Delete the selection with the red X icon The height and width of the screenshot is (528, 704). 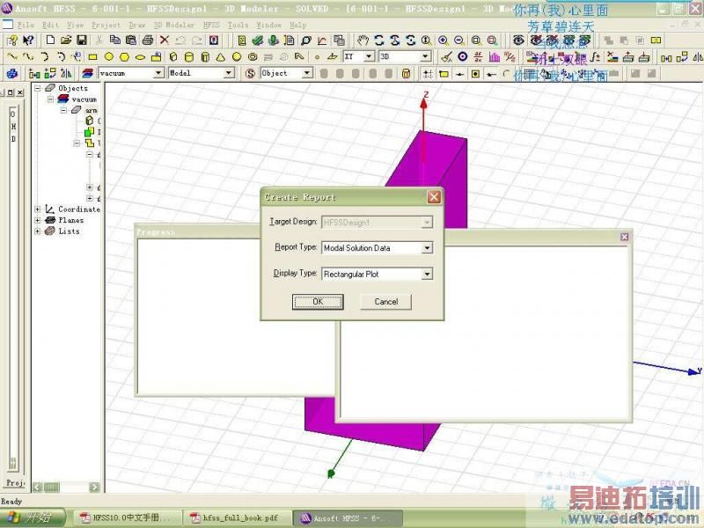(x=165, y=40)
